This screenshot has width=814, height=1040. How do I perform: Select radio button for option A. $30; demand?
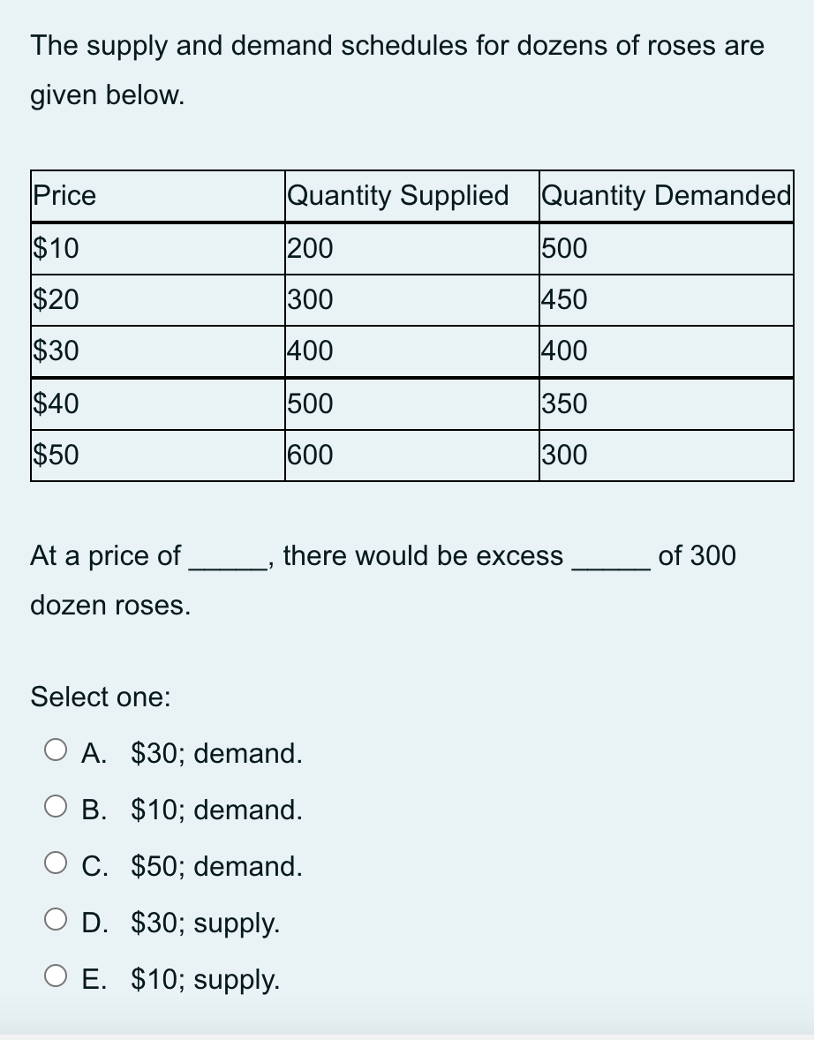click(55, 748)
